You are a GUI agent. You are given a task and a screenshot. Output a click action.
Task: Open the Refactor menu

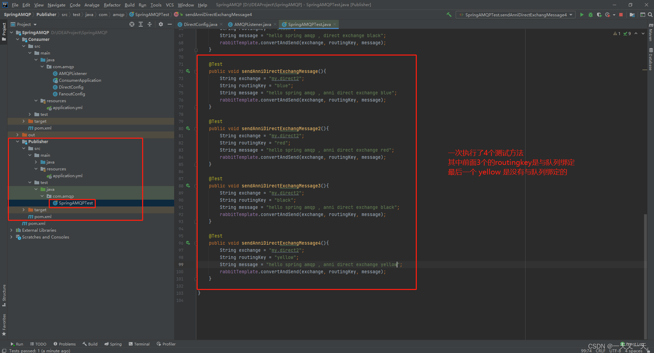click(112, 5)
